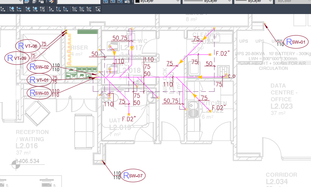Click the elevation datum circle marker symbol
The width and height of the screenshot is (311, 187).
click(x=16, y=165)
